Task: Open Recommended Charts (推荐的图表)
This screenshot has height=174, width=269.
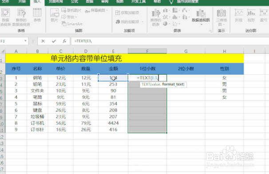Action: [x=156, y=17]
